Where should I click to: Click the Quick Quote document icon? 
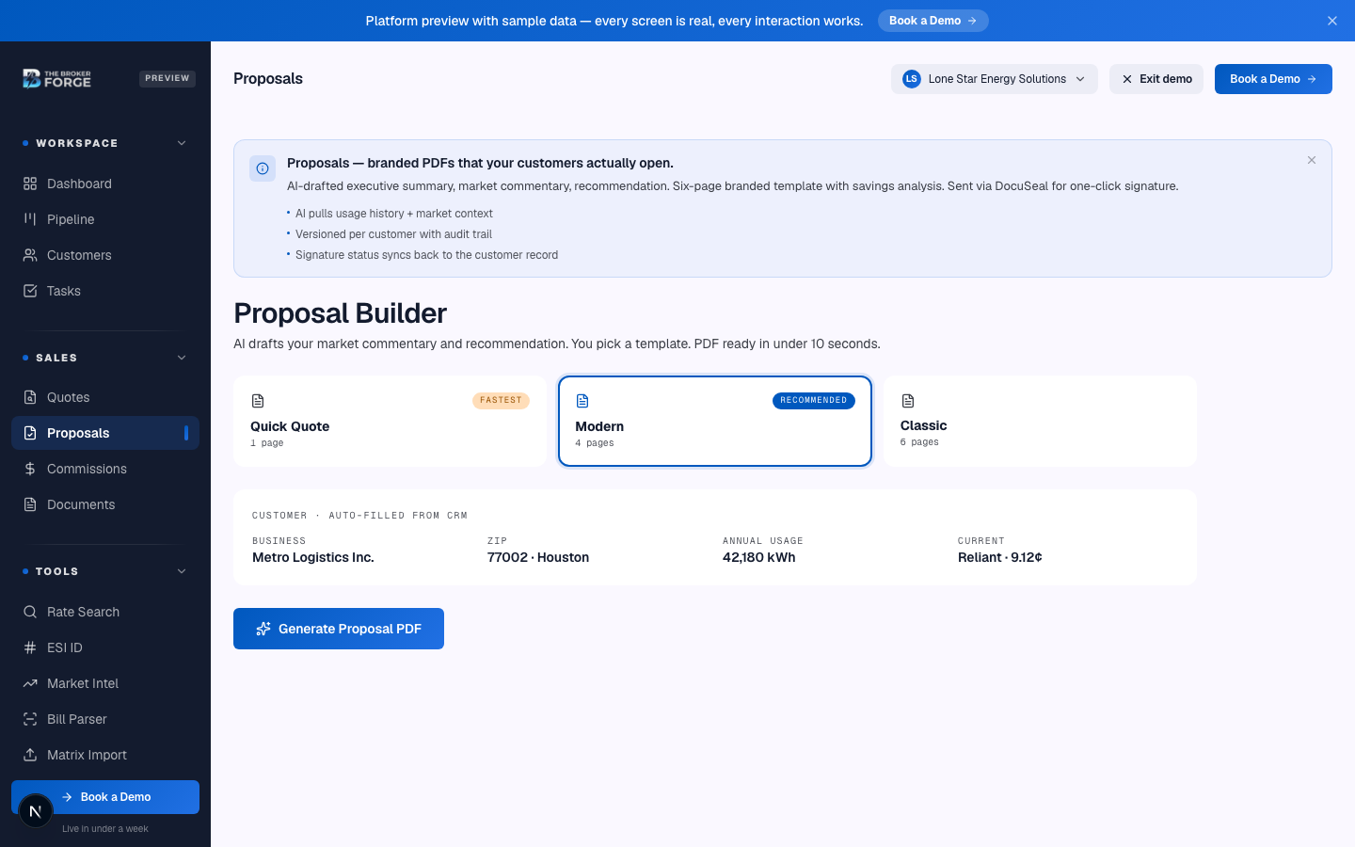pyautogui.click(x=258, y=401)
